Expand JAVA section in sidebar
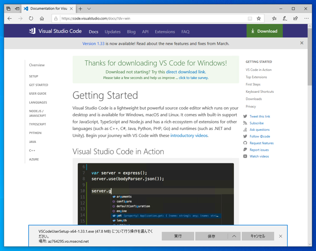The height and width of the screenshot is (251, 316). [33, 142]
